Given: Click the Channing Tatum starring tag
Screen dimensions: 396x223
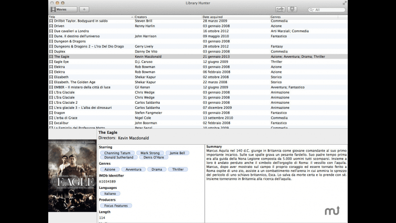Looking at the screenshot, I should point(117,153).
